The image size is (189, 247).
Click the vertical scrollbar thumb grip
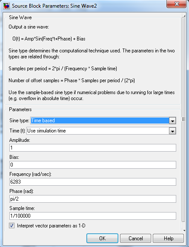(183, 119)
